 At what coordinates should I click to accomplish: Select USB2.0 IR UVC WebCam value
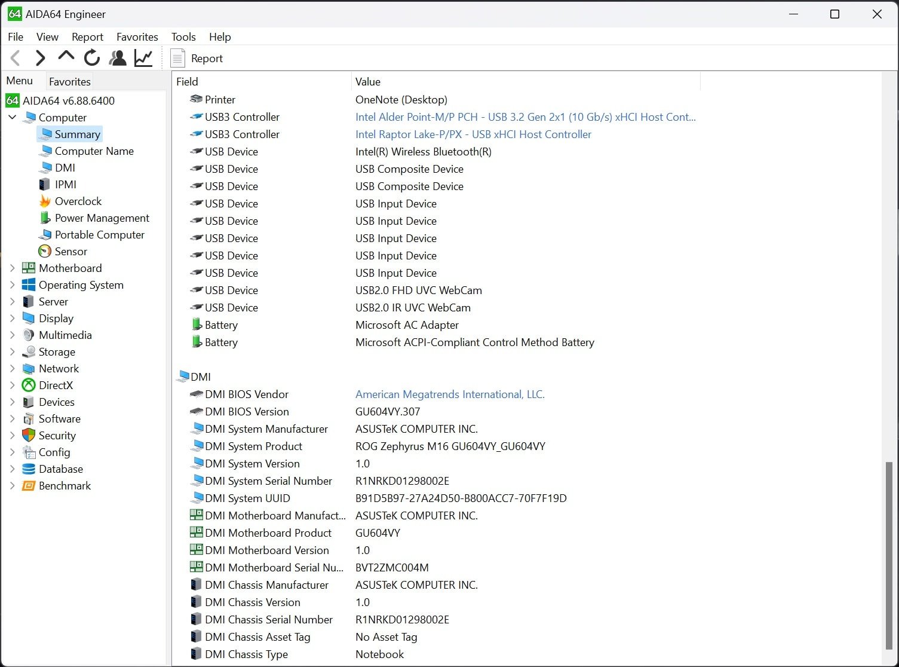413,307
